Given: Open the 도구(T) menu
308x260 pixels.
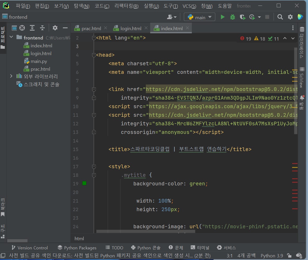Looking at the screenshot, I should 171,6.
